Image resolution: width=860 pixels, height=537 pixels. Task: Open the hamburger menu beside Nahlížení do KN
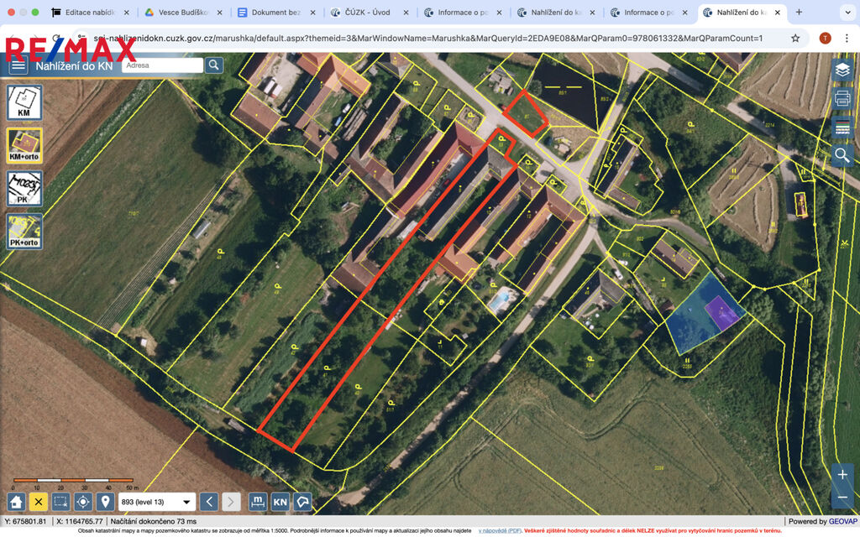tap(18, 65)
